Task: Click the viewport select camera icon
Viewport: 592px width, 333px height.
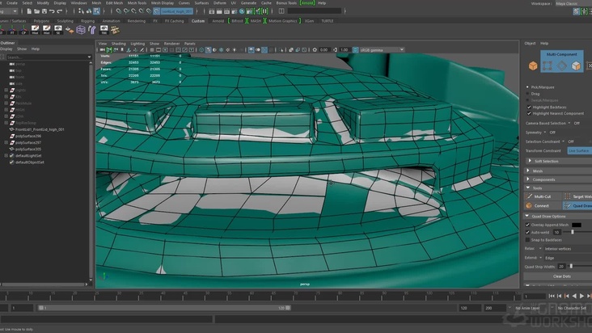Action: 103,50
